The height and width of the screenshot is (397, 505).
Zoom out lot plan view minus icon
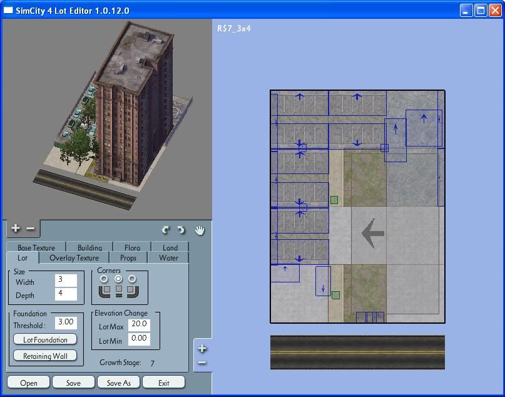[202, 363]
